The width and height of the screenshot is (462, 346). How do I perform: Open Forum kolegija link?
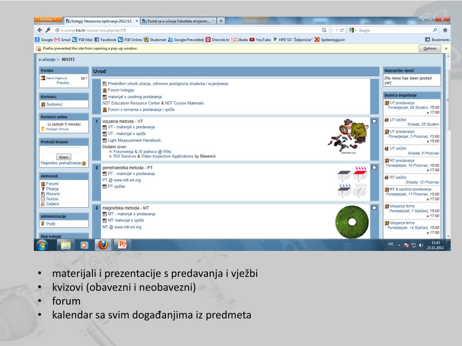tap(121, 90)
